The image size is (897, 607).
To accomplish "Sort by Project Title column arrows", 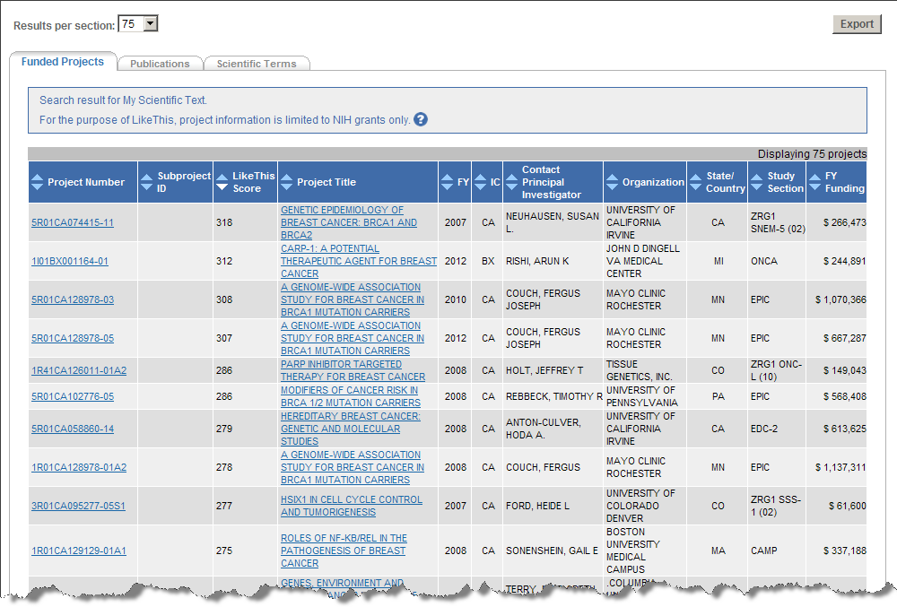I will point(287,182).
